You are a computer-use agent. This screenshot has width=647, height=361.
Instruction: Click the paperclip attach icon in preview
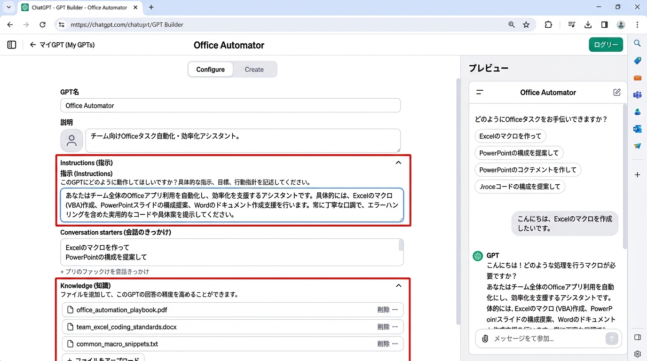coord(485,338)
